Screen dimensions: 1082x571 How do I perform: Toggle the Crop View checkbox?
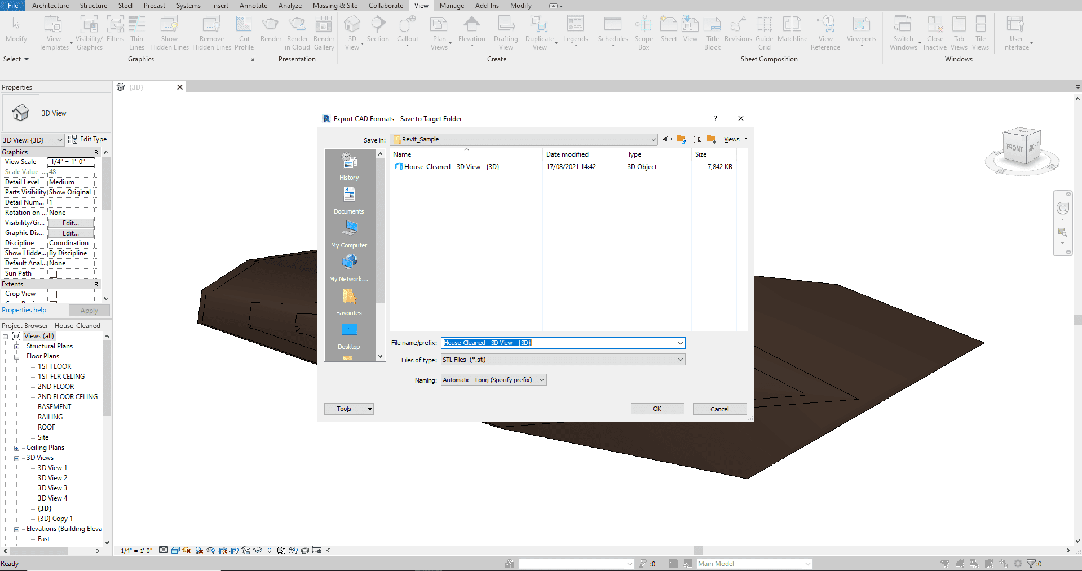pyautogui.click(x=54, y=294)
